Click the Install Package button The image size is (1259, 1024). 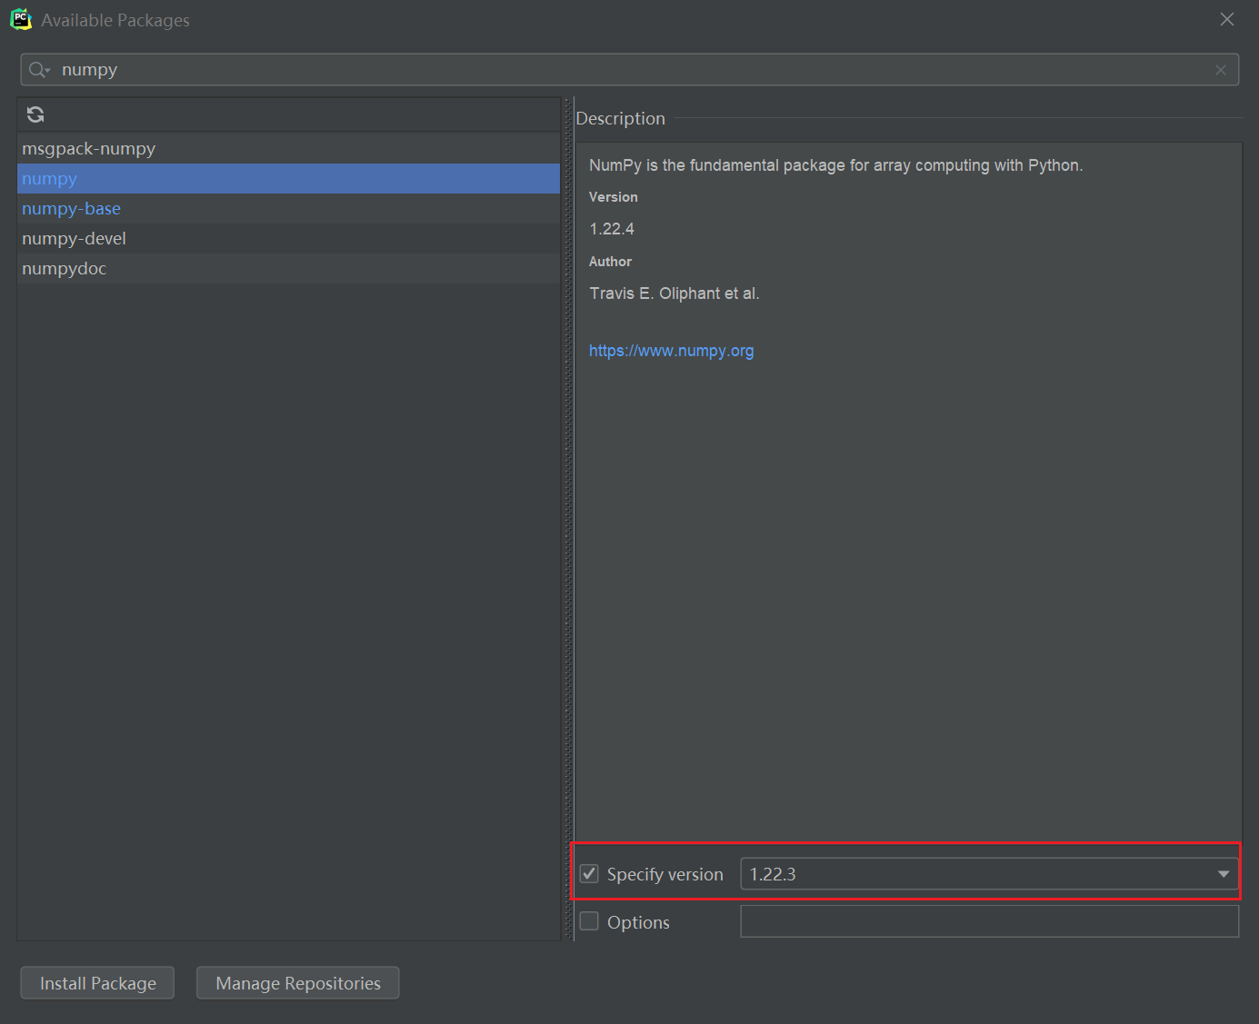point(97,983)
